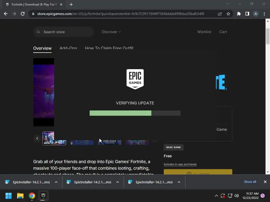Reload the Fortnite store page
Screen dimensions: 270x202
point(23,14)
